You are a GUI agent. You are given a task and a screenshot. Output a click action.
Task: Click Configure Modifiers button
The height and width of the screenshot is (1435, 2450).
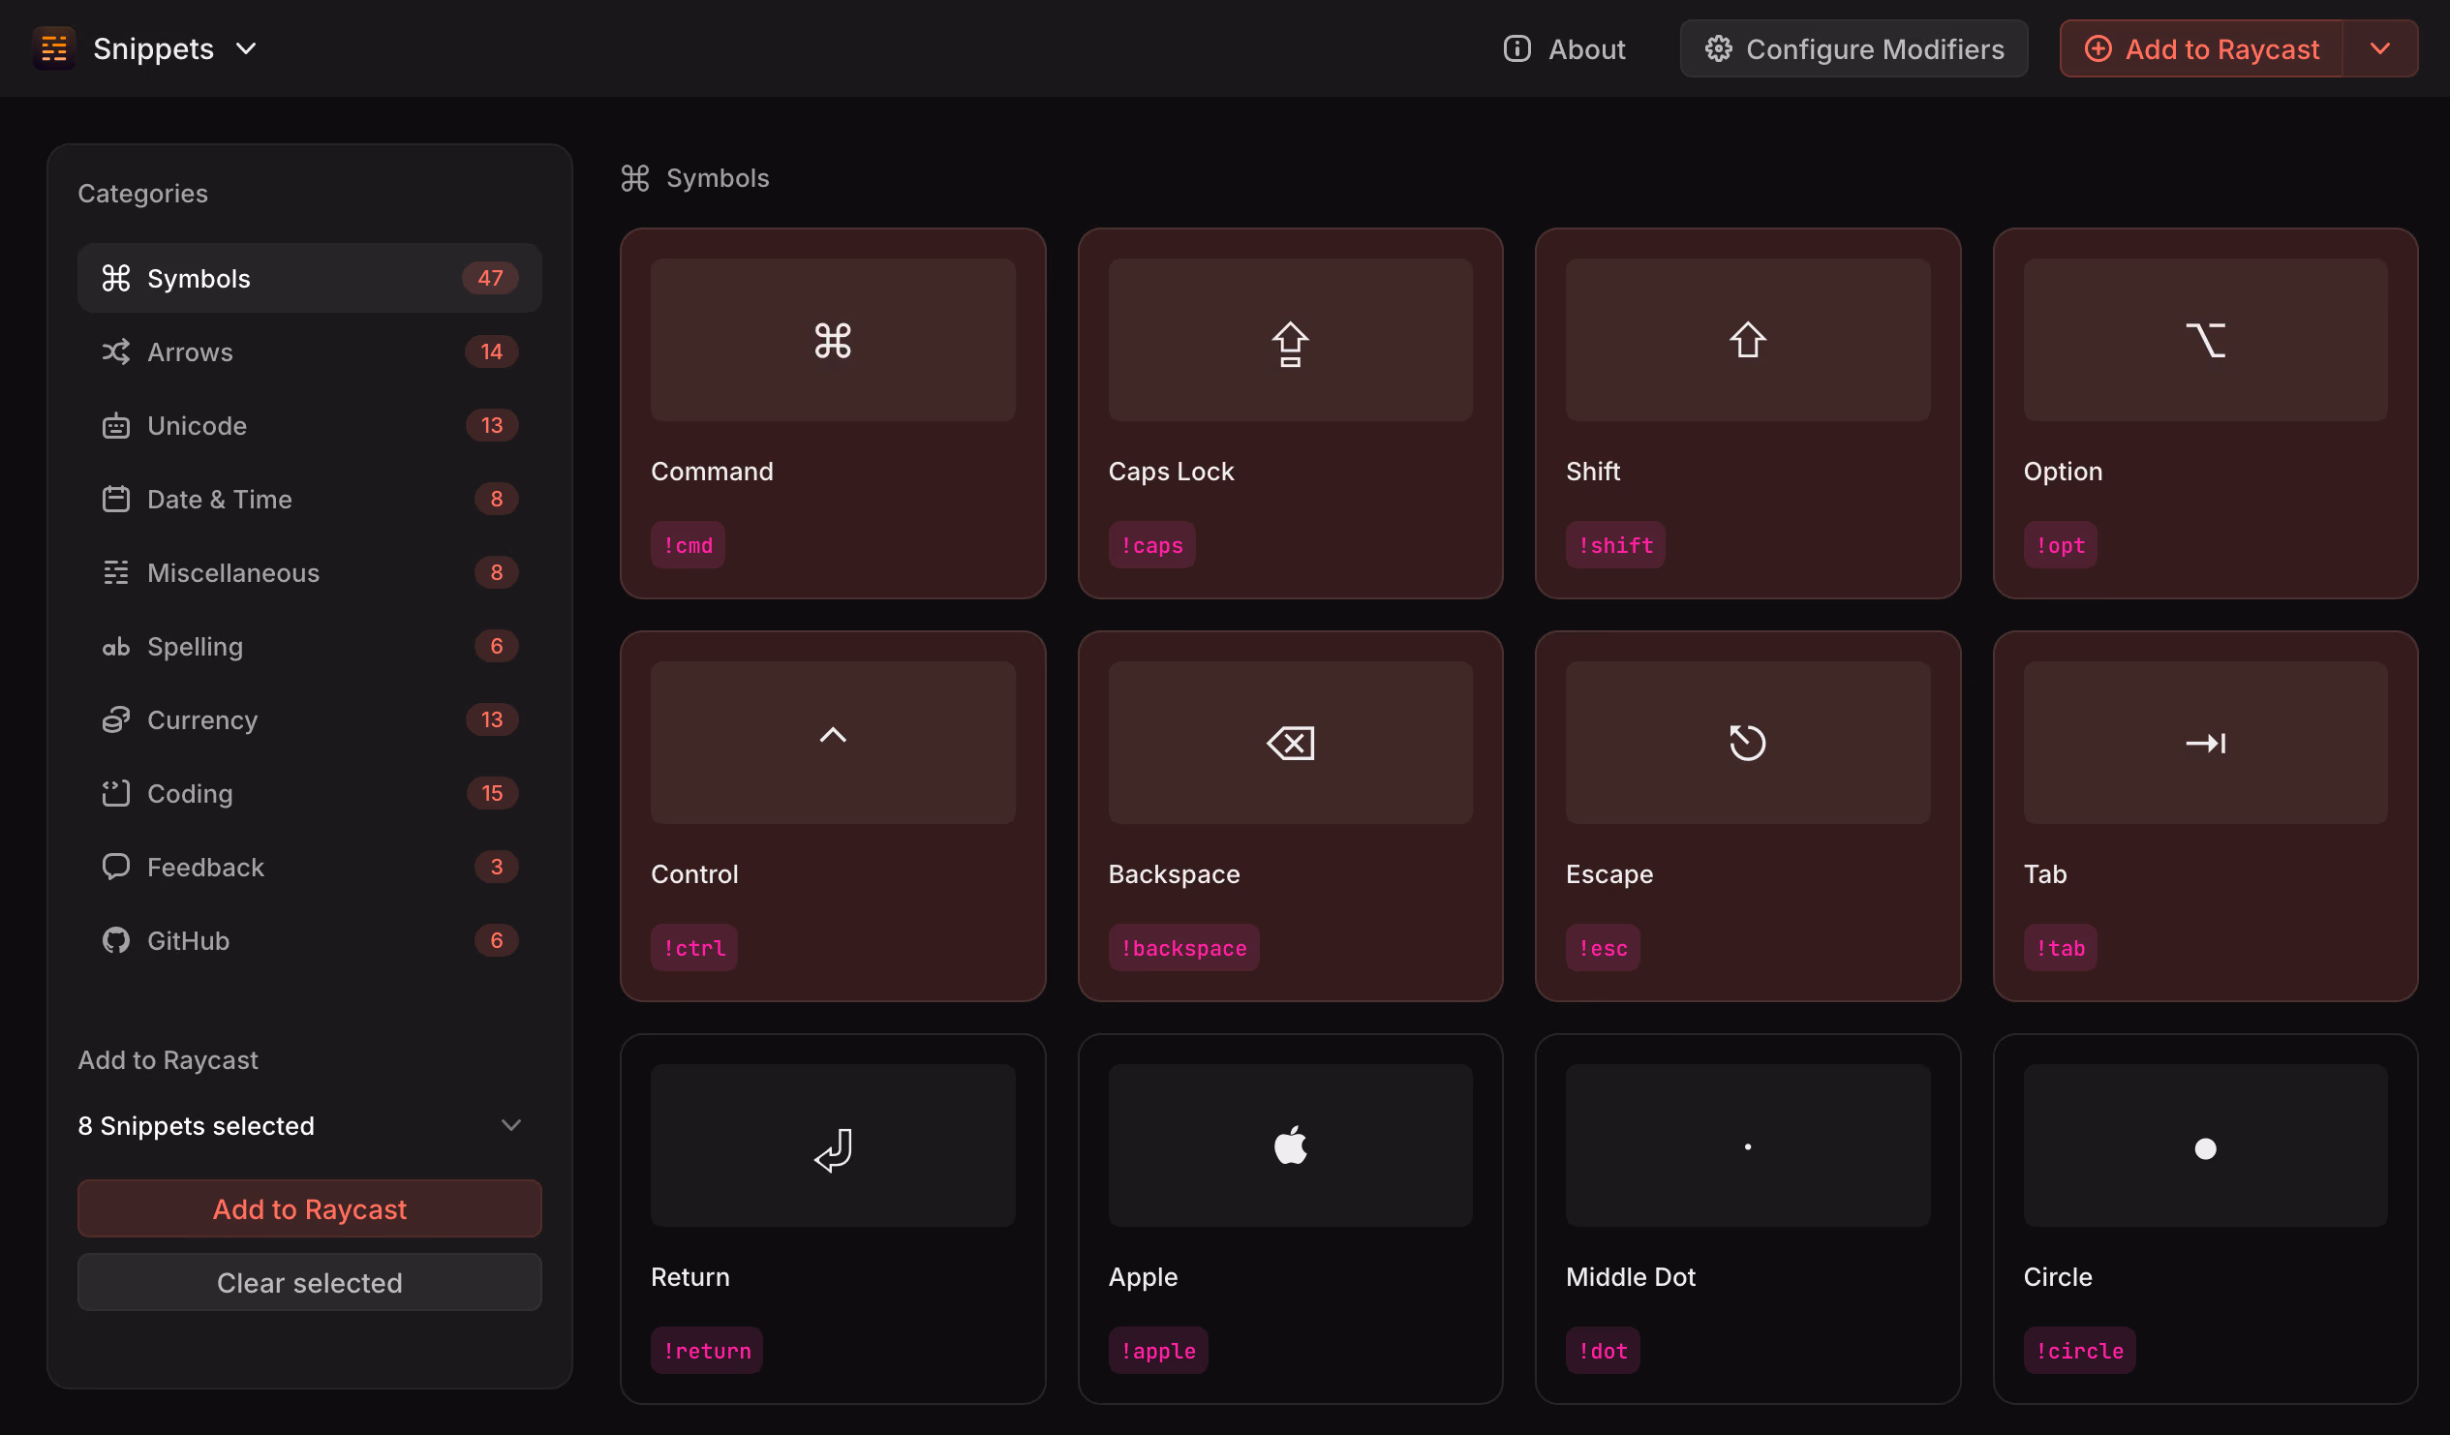coord(1853,48)
